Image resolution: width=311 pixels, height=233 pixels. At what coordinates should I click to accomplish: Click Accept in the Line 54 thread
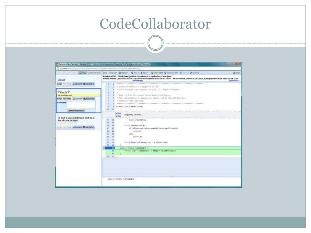pyautogui.click(x=59, y=99)
